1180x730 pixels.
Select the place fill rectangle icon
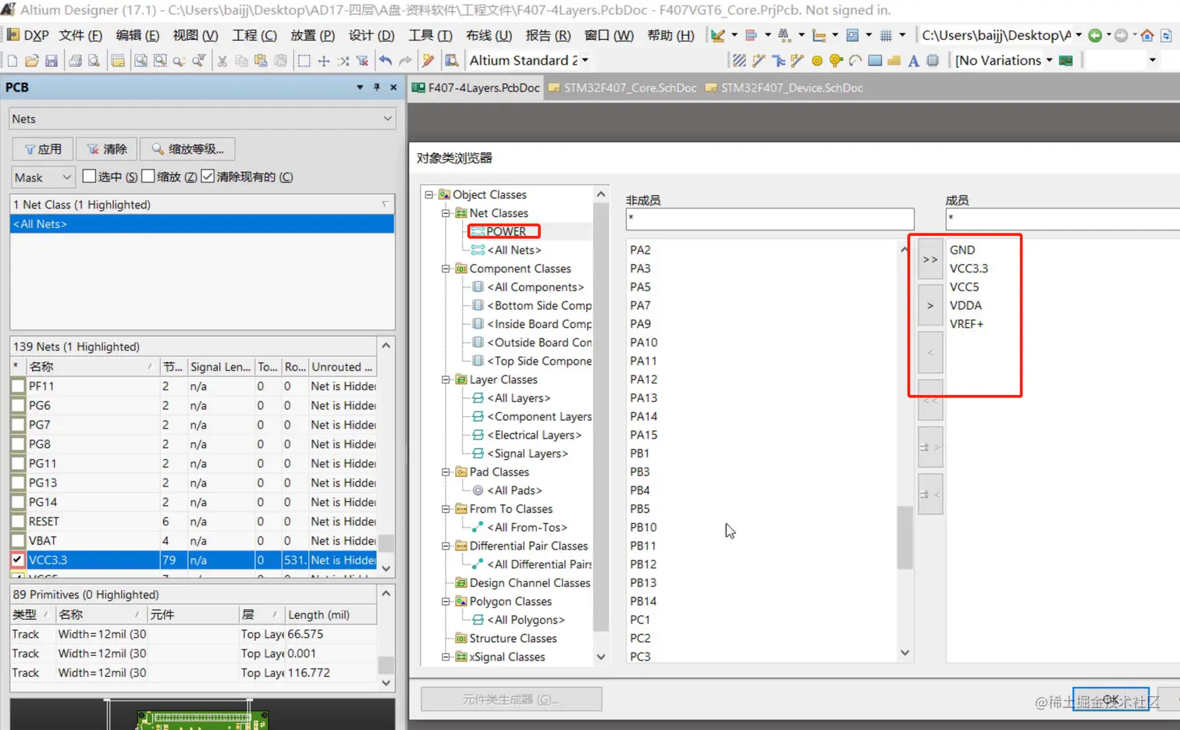click(x=875, y=61)
